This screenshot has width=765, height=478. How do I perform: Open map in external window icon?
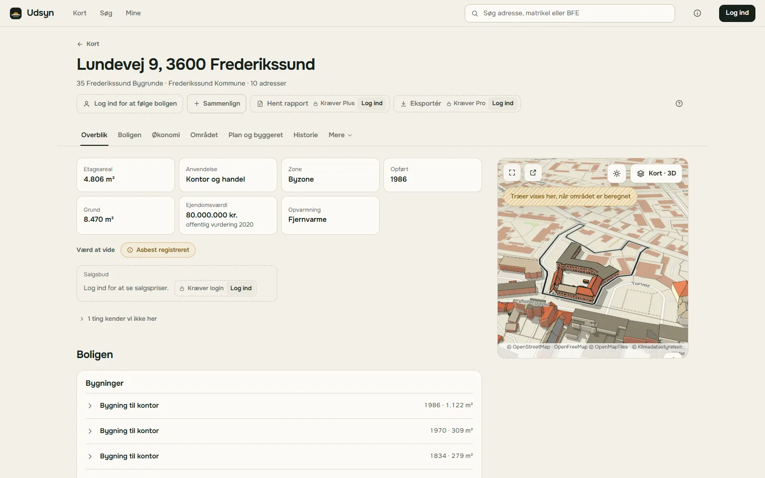tap(533, 173)
